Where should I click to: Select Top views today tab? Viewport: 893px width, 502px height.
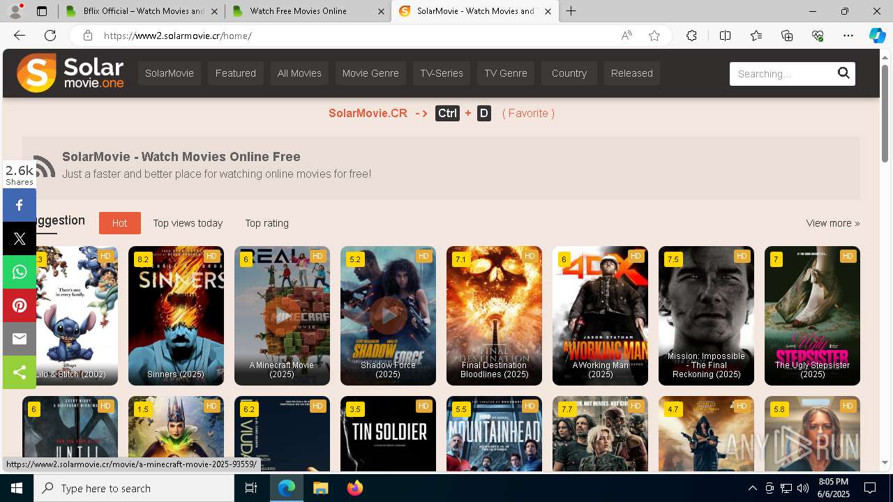click(188, 223)
